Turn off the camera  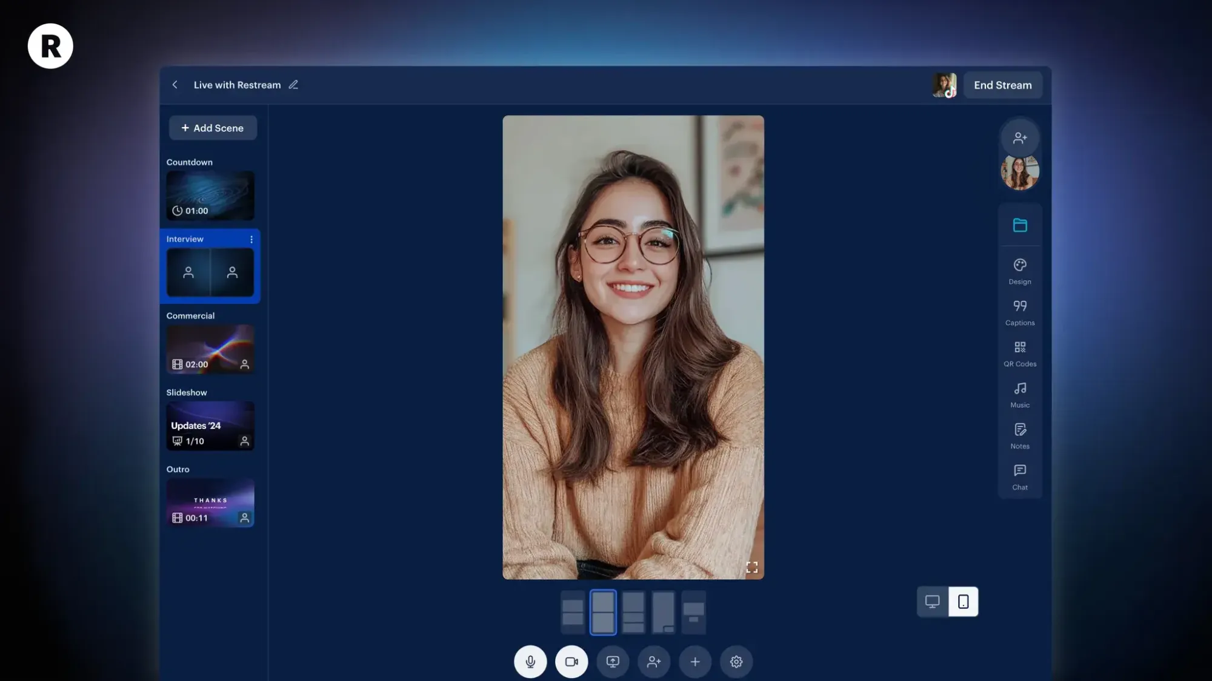(571, 662)
